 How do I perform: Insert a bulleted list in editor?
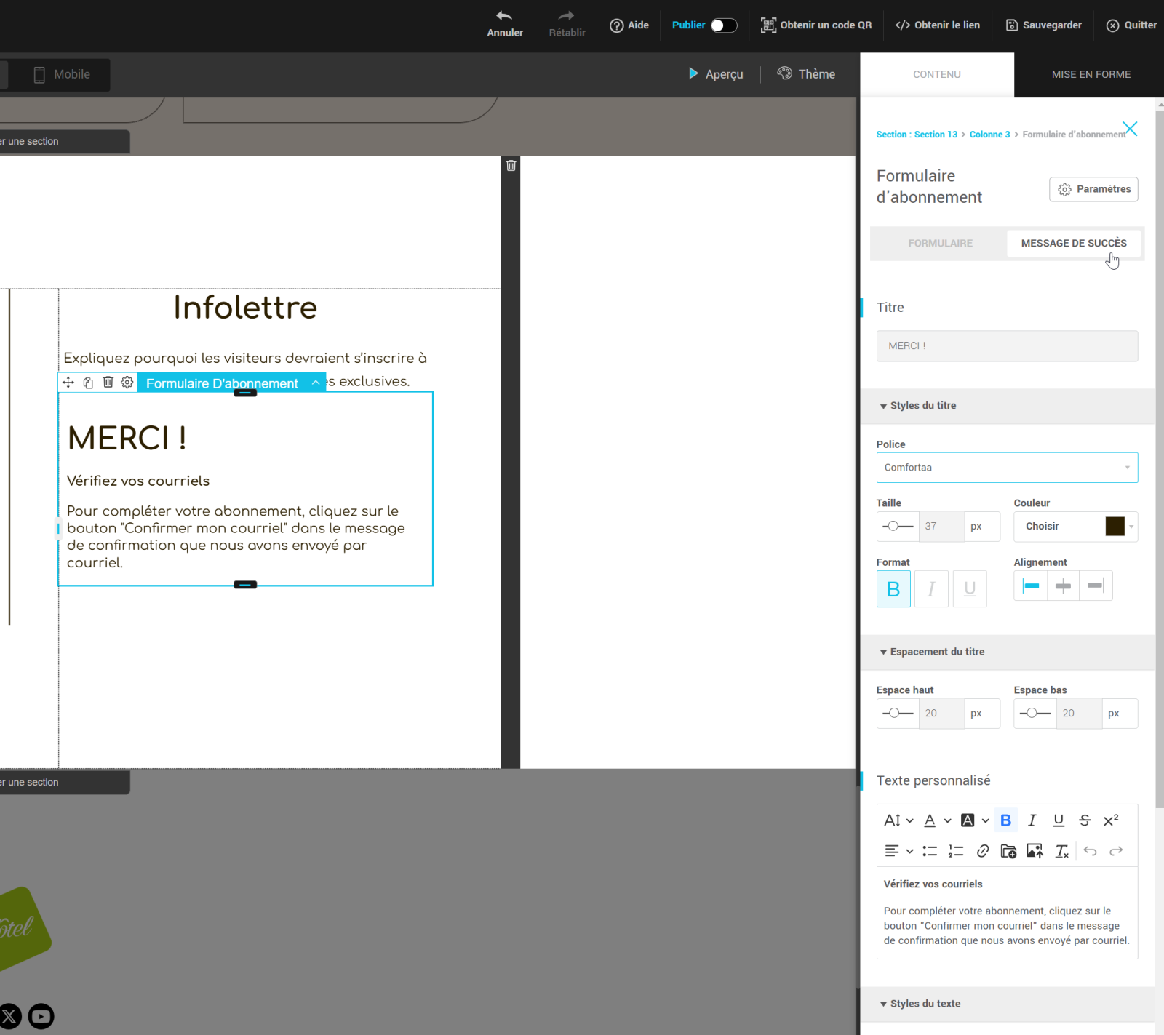(x=930, y=851)
